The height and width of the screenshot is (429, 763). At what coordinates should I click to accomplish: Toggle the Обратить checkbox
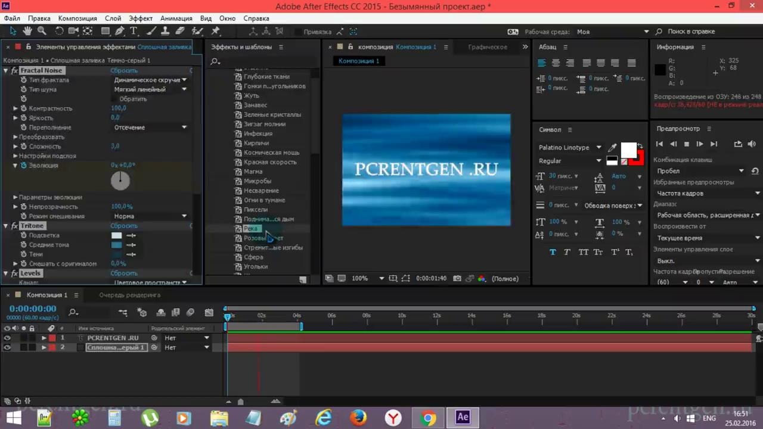click(114, 99)
